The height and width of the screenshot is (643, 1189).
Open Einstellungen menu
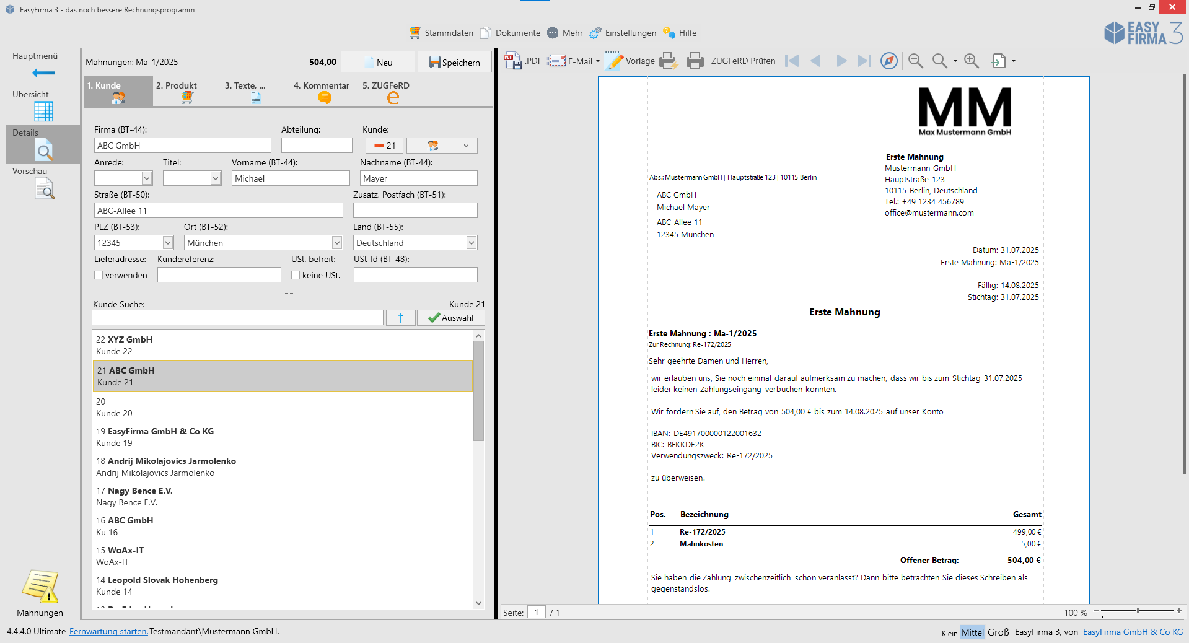(623, 33)
